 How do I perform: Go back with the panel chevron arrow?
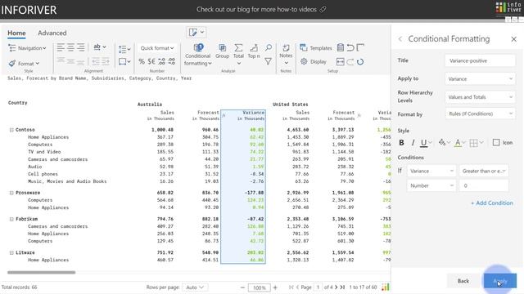[x=400, y=39]
